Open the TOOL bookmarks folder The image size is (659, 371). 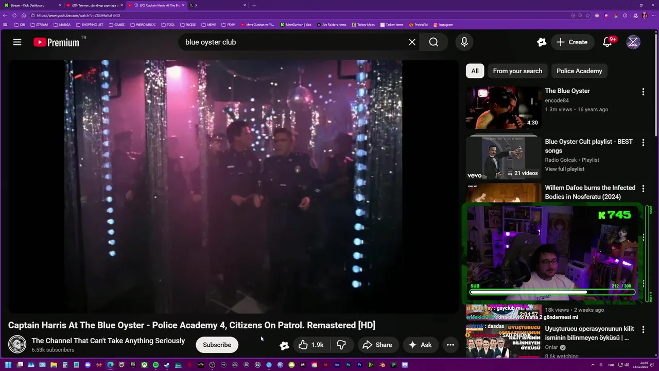tap(168, 25)
